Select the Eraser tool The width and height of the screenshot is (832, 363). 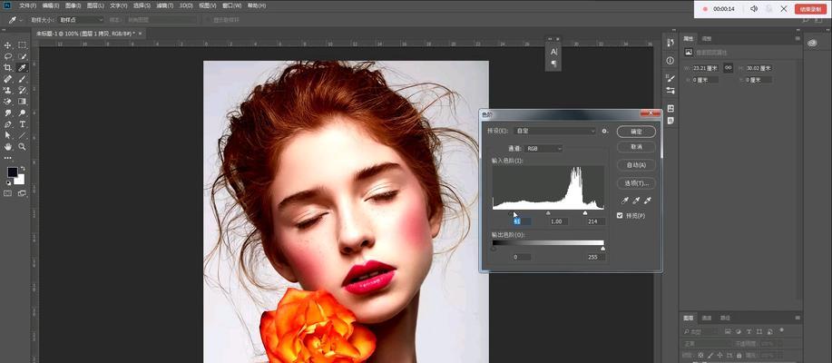point(8,102)
